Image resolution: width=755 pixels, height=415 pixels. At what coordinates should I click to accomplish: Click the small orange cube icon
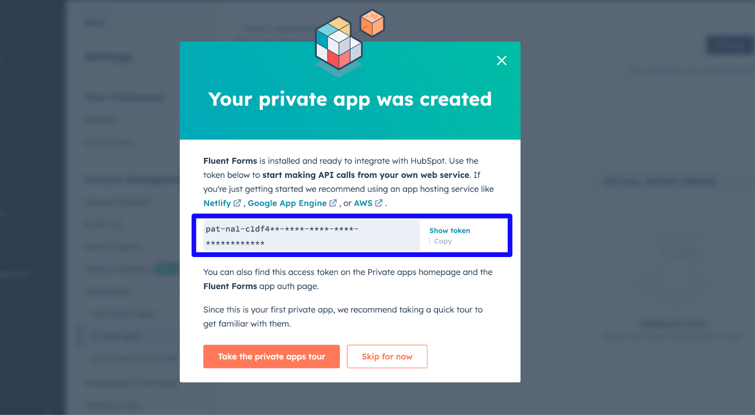[x=372, y=23]
